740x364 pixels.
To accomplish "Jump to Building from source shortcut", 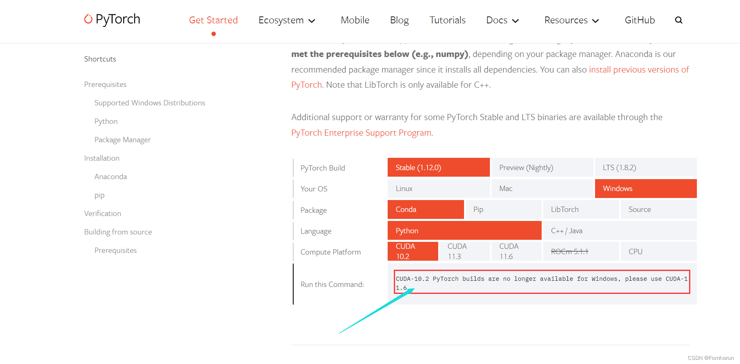I will click(x=118, y=232).
